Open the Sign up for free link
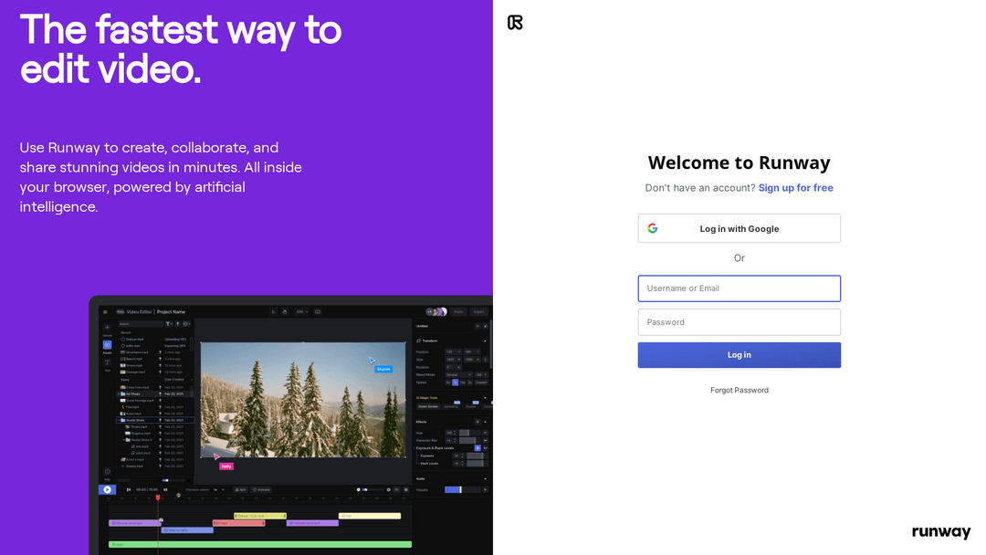 pos(795,188)
